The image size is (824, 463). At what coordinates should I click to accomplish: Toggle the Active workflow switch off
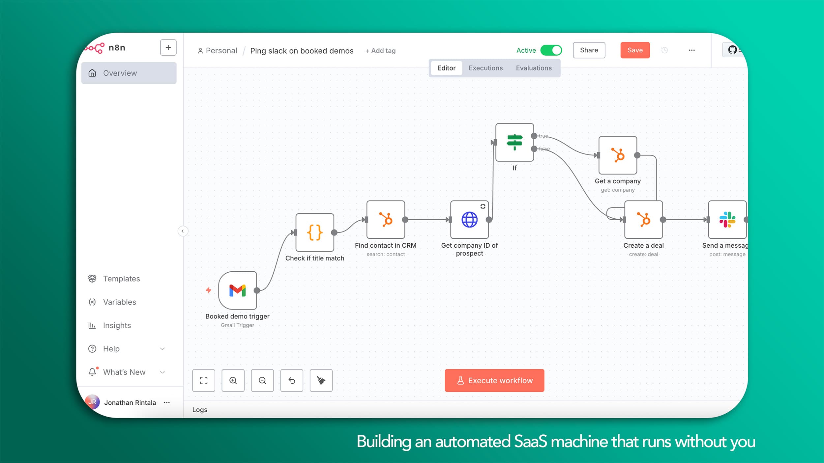point(551,50)
